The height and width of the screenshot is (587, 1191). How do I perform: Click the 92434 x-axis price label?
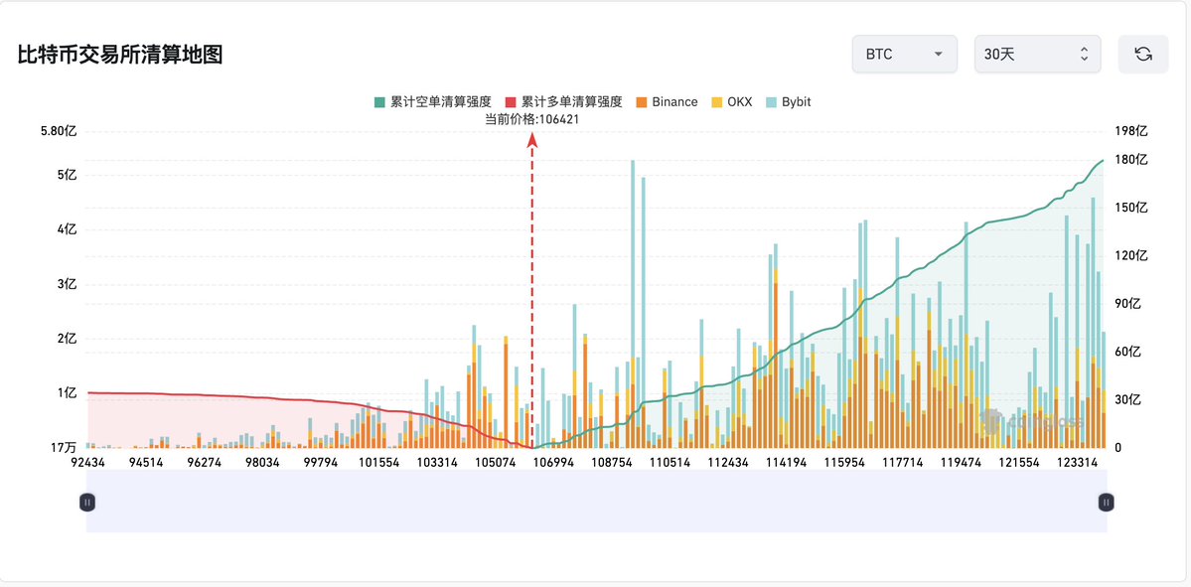coord(88,463)
